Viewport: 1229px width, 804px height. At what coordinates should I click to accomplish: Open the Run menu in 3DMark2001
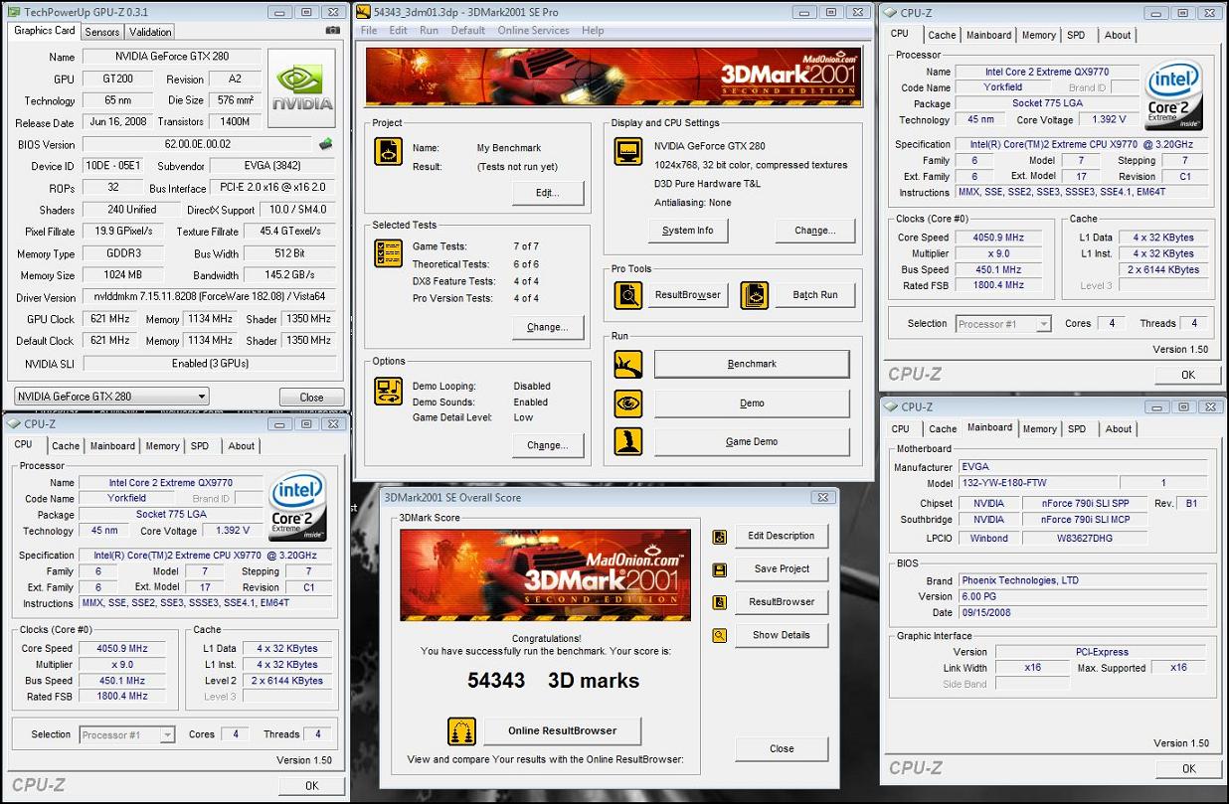[429, 30]
